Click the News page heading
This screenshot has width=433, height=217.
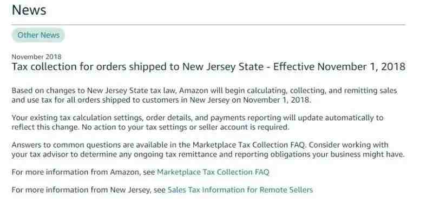[x=29, y=10]
